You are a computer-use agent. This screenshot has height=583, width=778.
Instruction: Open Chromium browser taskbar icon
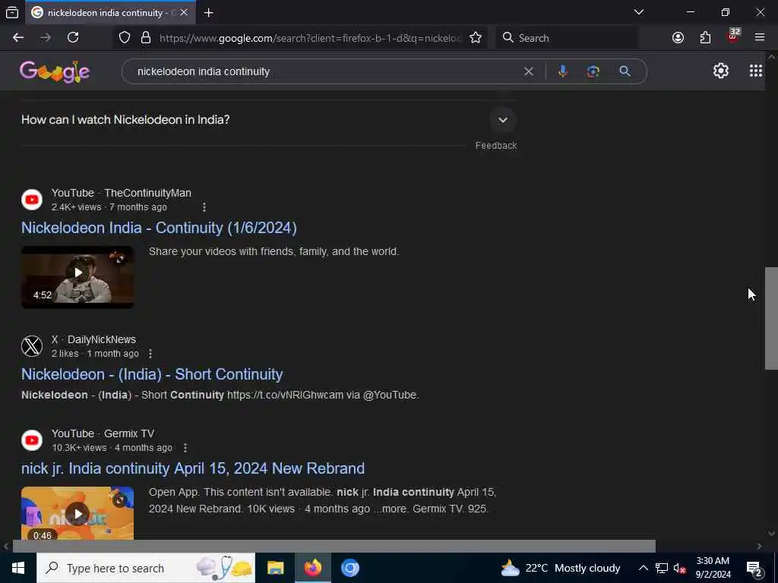[x=349, y=568]
